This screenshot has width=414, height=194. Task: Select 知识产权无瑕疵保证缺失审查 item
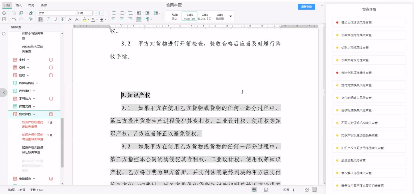pos(33,150)
